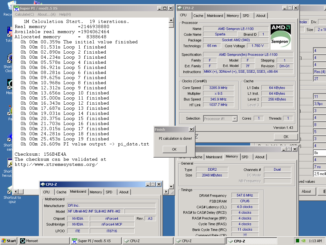Click Checksum 156B4E4A text
The height and width of the screenshot is (245, 326).
click(x=40, y=154)
